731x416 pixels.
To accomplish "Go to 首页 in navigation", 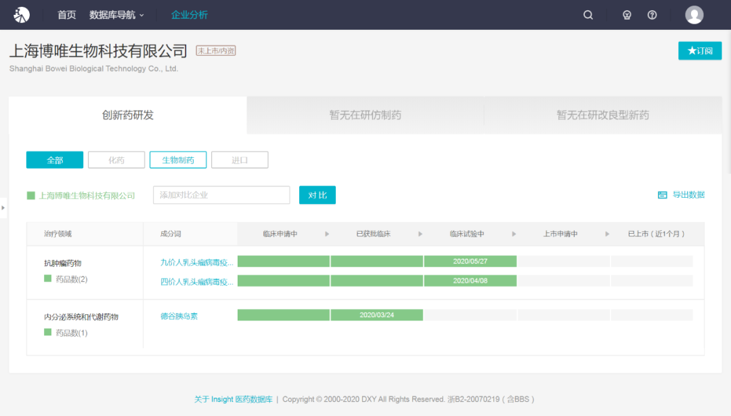I will coord(66,15).
